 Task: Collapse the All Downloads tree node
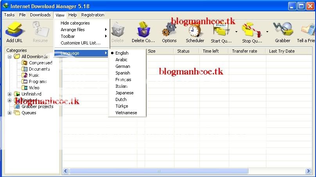click(9, 57)
